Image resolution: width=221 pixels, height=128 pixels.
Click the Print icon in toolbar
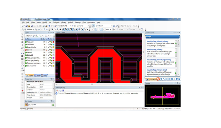44,26
